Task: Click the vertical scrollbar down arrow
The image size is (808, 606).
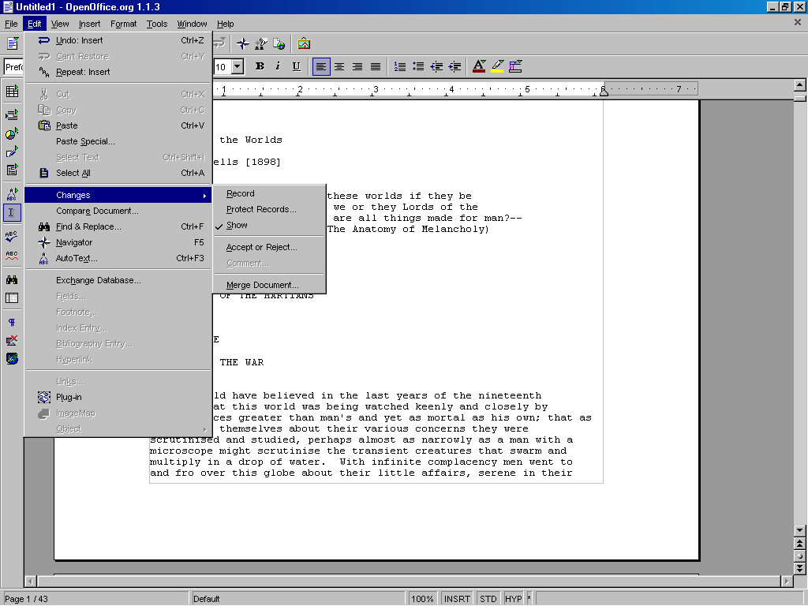Action: pyautogui.click(x=799, y=530)
